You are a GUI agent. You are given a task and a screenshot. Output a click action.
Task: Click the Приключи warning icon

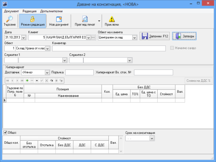[x=112, y=19]
